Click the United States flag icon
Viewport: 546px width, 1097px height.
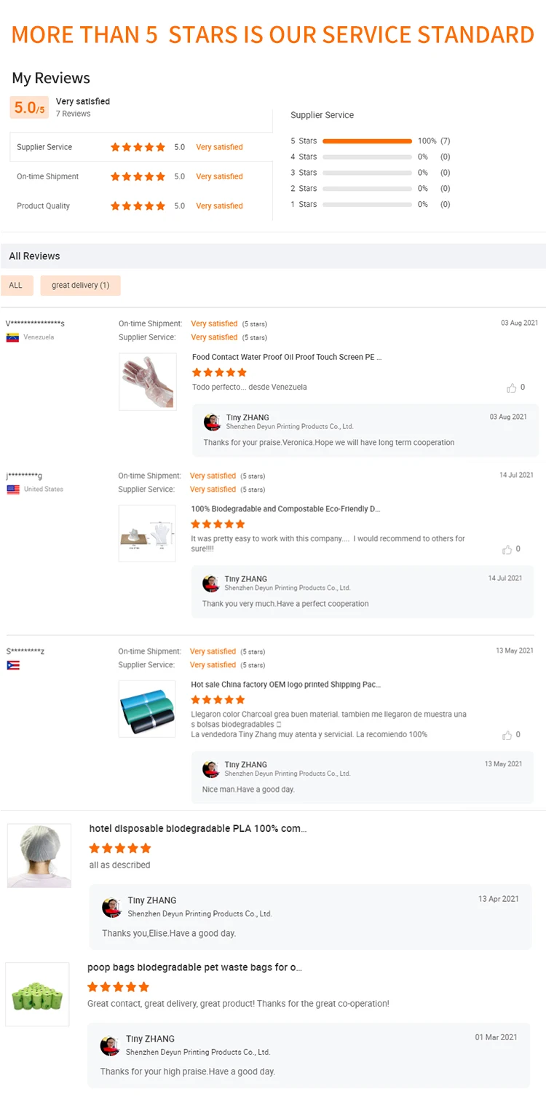click(13, 489)
